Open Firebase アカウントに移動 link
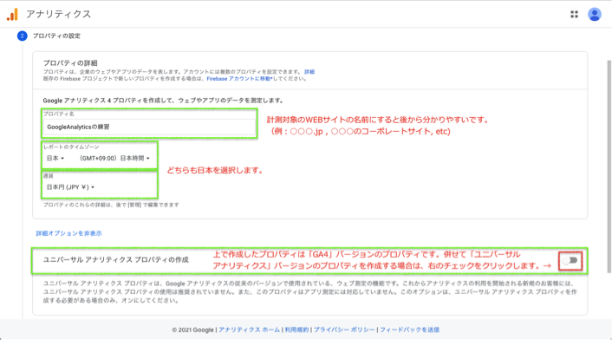The image size is (612, 340). pyautogui.click(x=239, y=78)
